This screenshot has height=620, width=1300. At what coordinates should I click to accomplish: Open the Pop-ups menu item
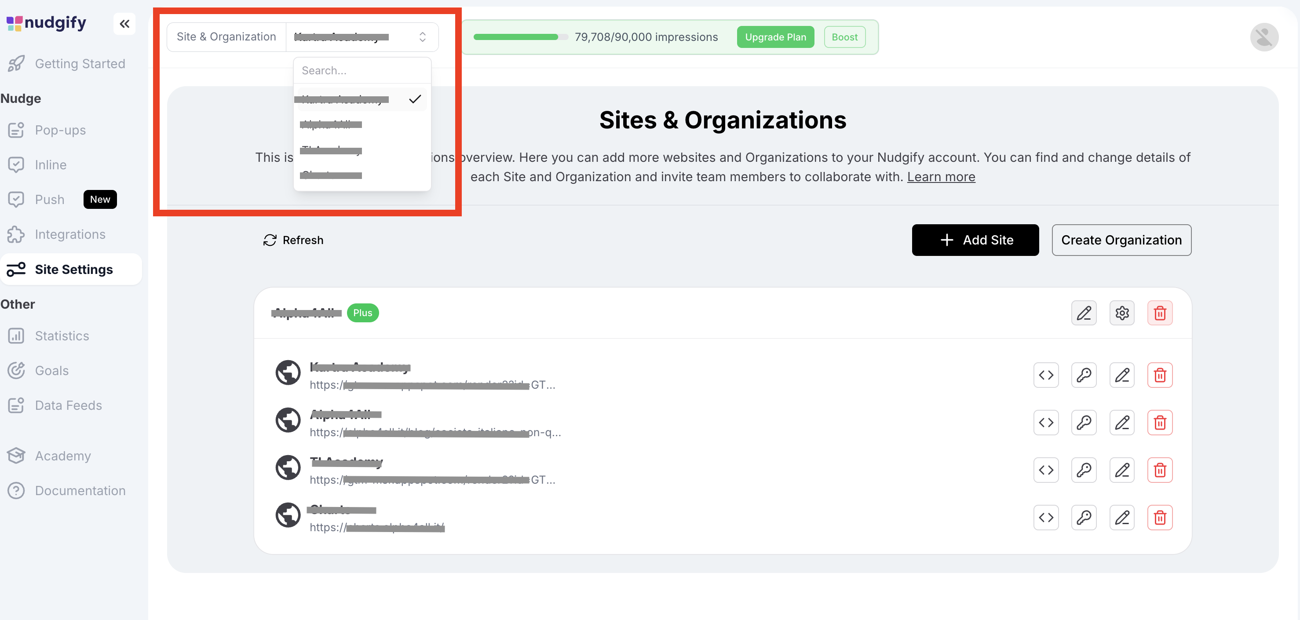point(60,130)
